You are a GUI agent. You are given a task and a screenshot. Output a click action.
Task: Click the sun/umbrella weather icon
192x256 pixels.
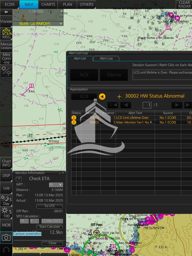6,71
